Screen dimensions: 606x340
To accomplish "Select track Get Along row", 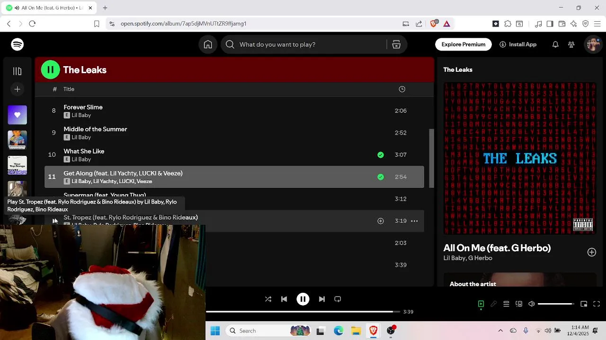I will (x=234, y=177).
